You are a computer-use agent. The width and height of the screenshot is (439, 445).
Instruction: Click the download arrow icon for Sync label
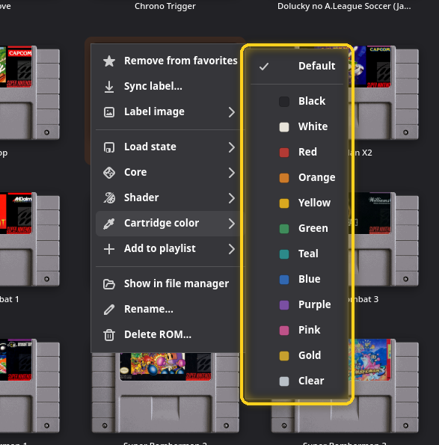coord(109,87)
